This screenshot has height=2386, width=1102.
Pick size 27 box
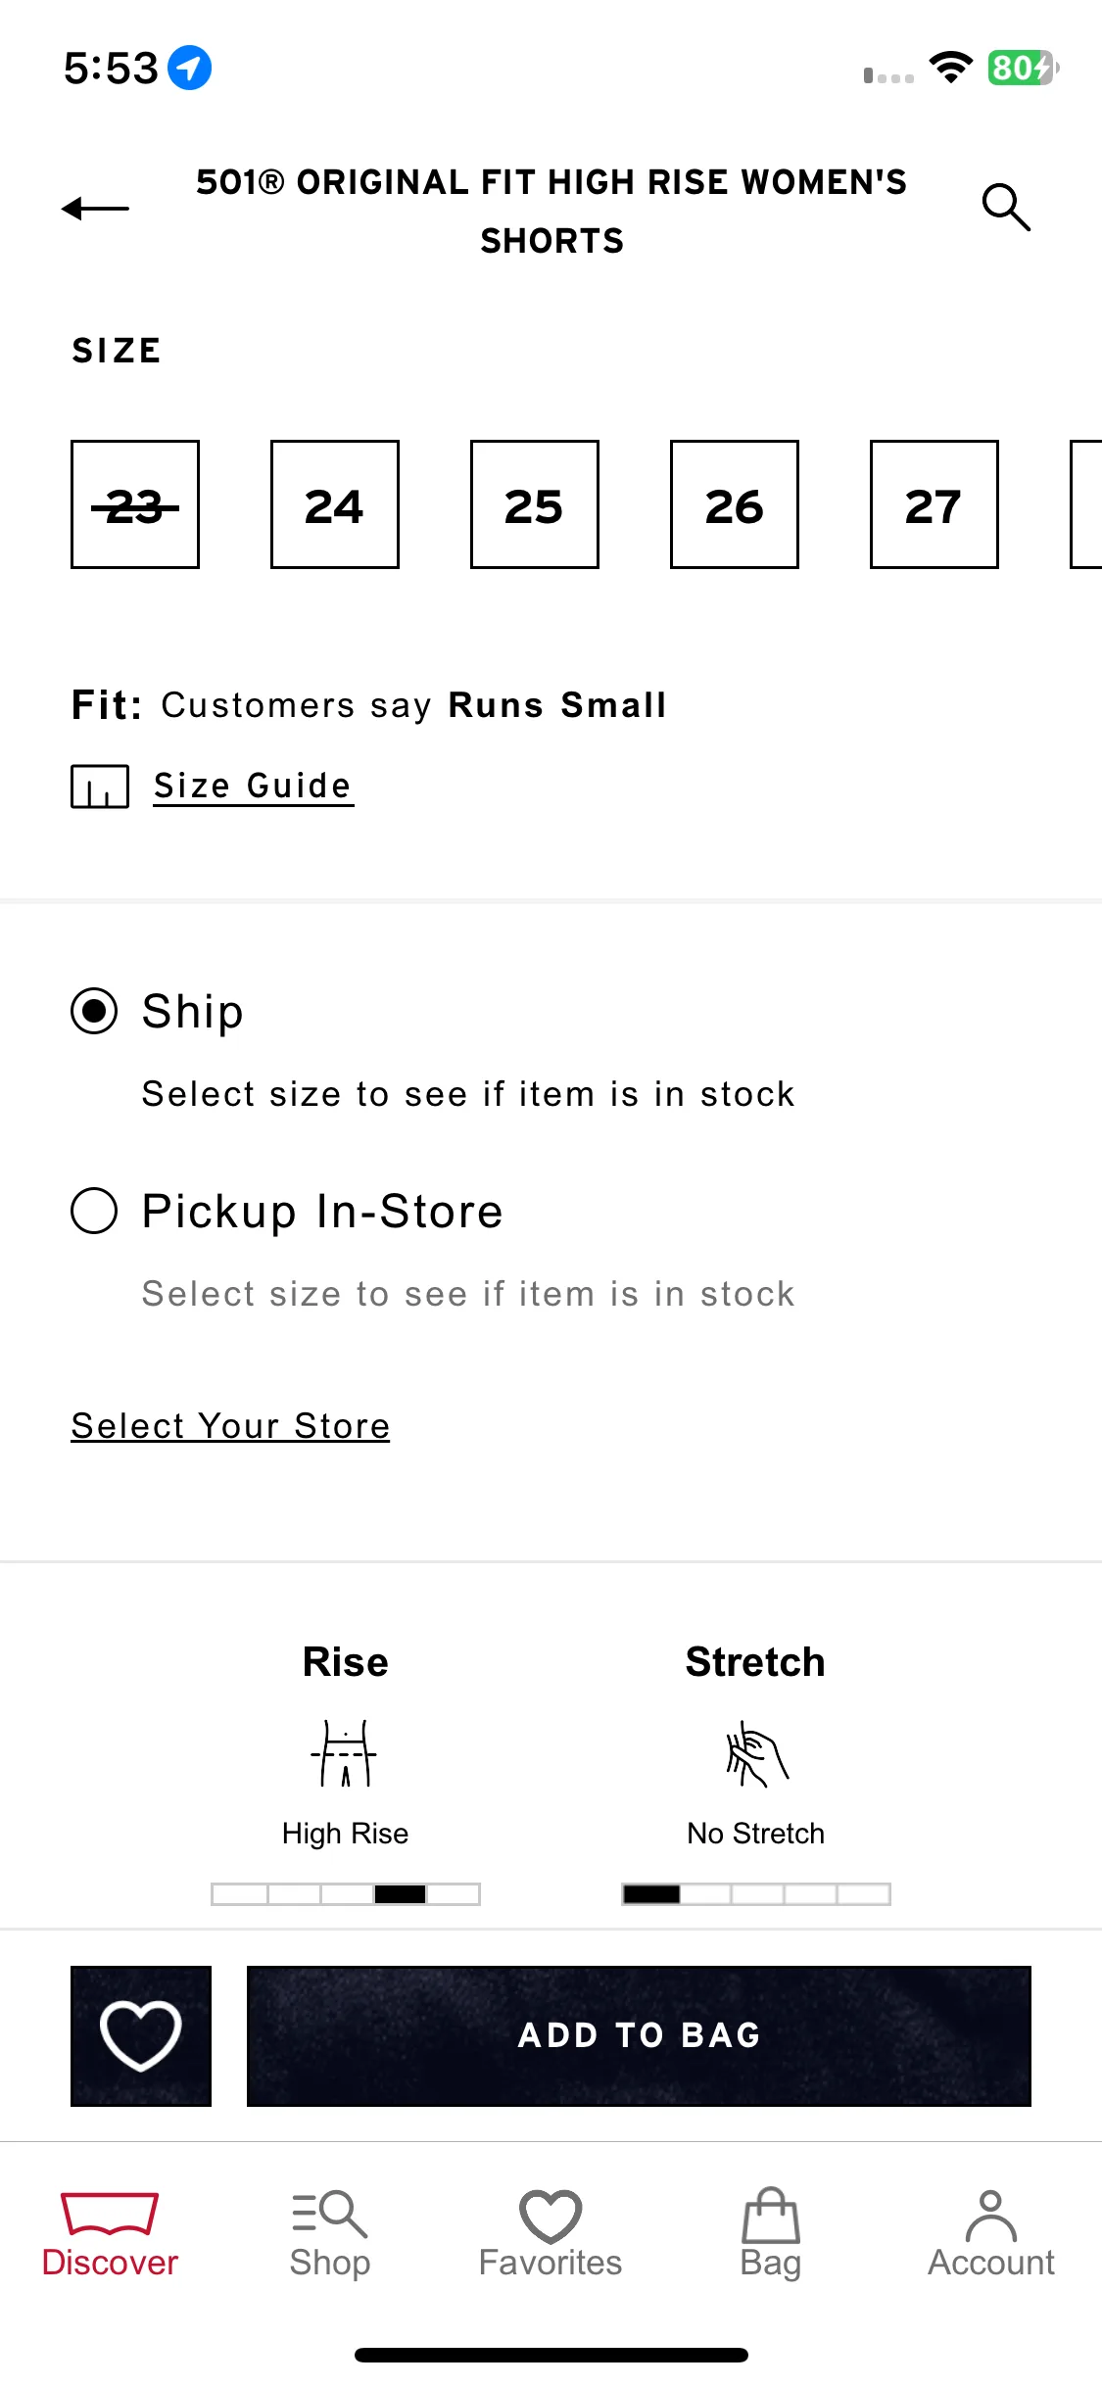(934, 504)
